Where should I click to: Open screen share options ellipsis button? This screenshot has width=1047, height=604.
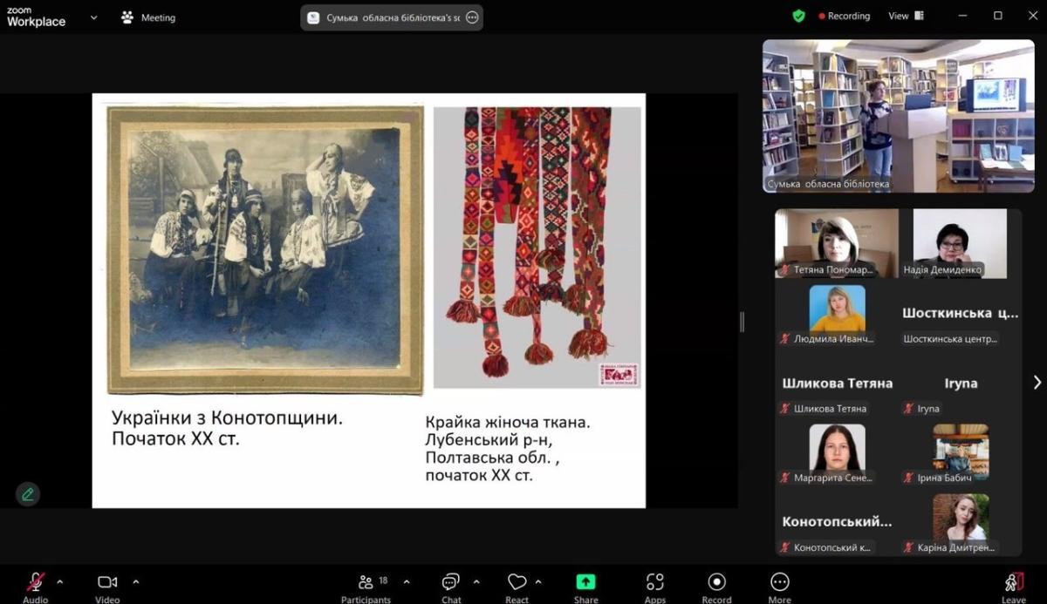tap(472, 17)
